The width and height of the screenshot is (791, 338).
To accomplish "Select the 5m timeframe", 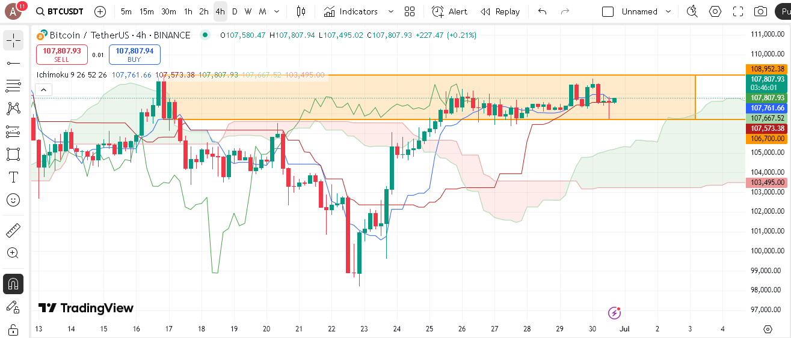I will click(x=126, y=11).
